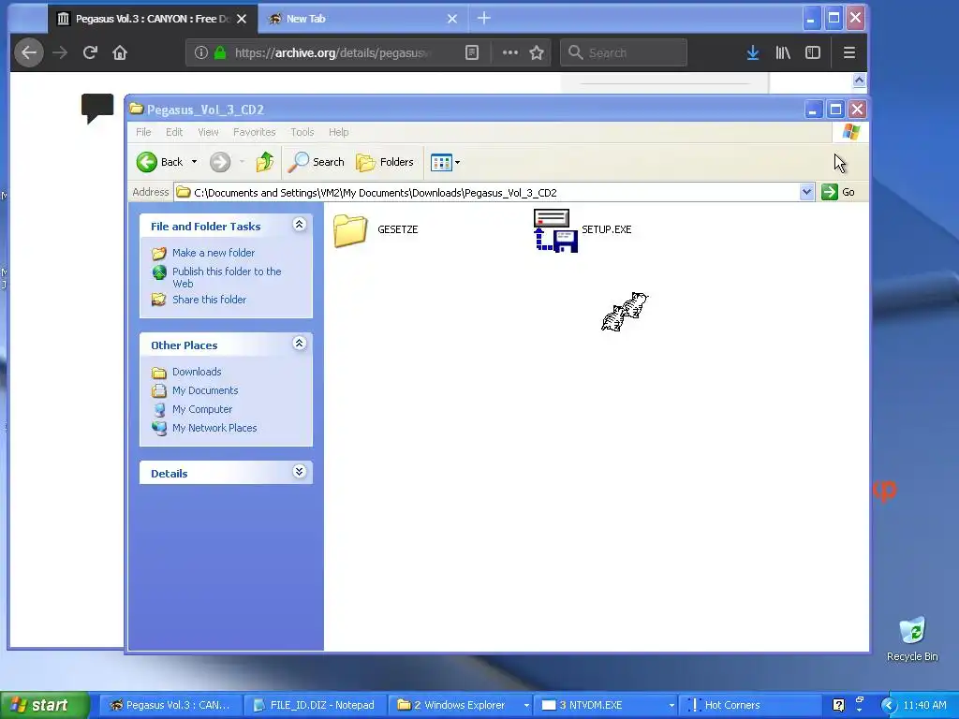The width and height of the screenshot is (959, 719).
Task: Click Share this folder
Action: [x=209, y=300]
